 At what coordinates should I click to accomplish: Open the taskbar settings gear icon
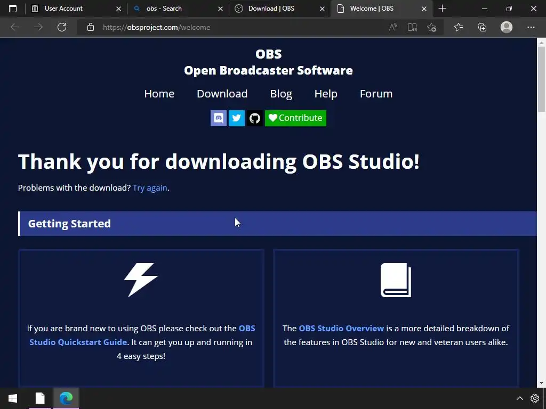click(x=534, y=398)
